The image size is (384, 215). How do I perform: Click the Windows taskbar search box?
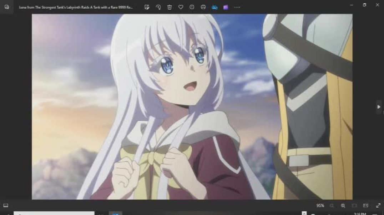(54, 213)
